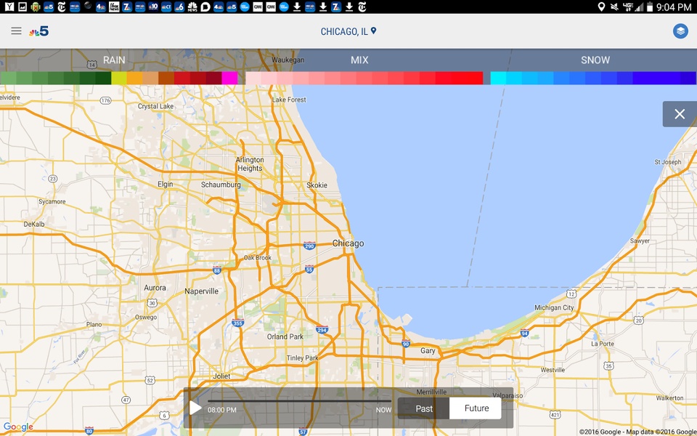
Task: Click the NOW timeline end label
Action: click(383, 410)
